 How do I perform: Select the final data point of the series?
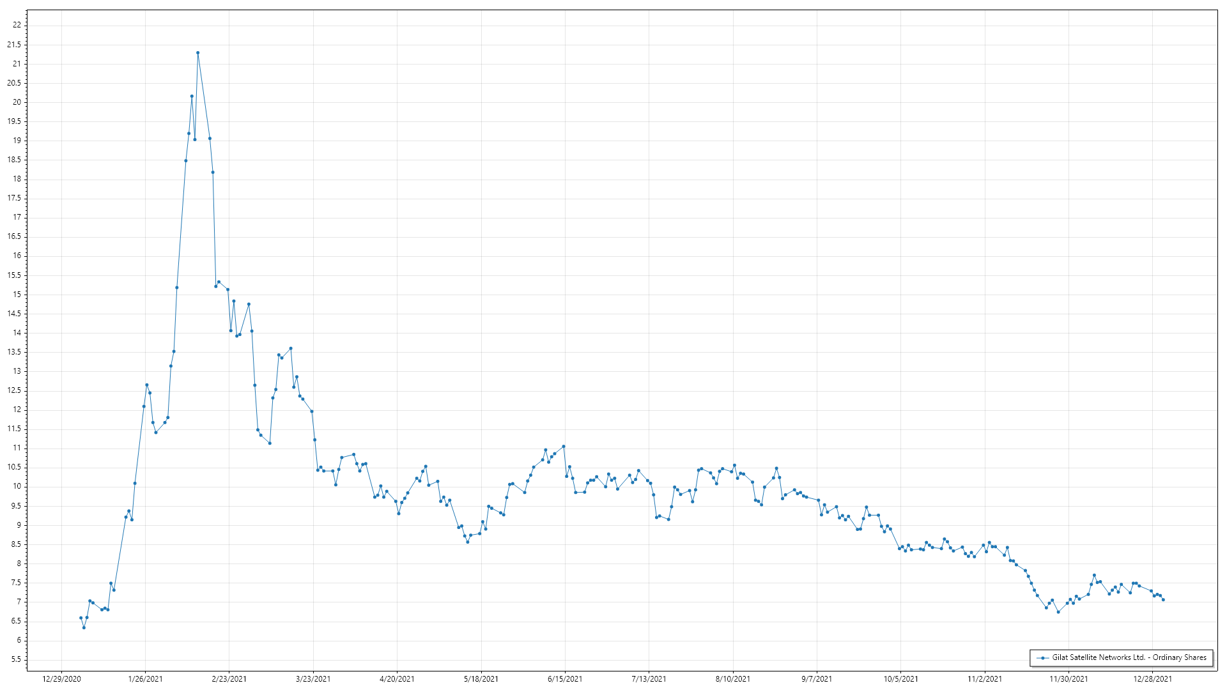point(1163,600)
